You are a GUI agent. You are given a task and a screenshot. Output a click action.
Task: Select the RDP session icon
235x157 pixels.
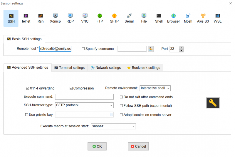(x=70, y=18)
